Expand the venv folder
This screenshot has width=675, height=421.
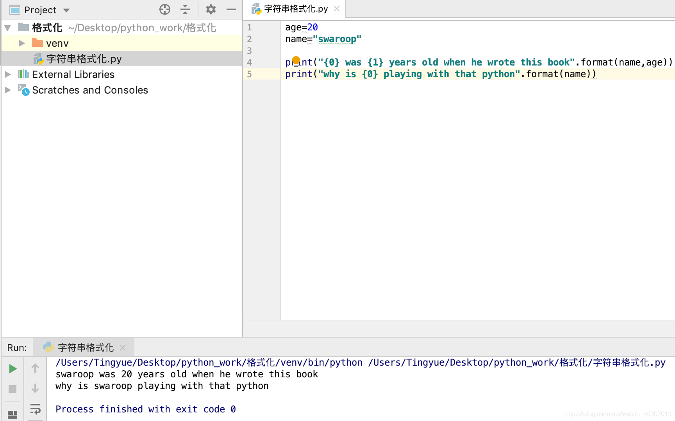click(x=21, y=43)
